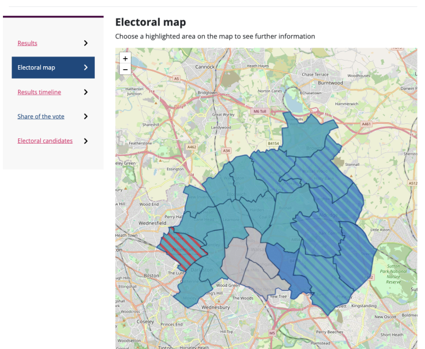Click the M6 Toll road label
The width and height of the screenshot is (425, 349).
click(x=260, y=111)
